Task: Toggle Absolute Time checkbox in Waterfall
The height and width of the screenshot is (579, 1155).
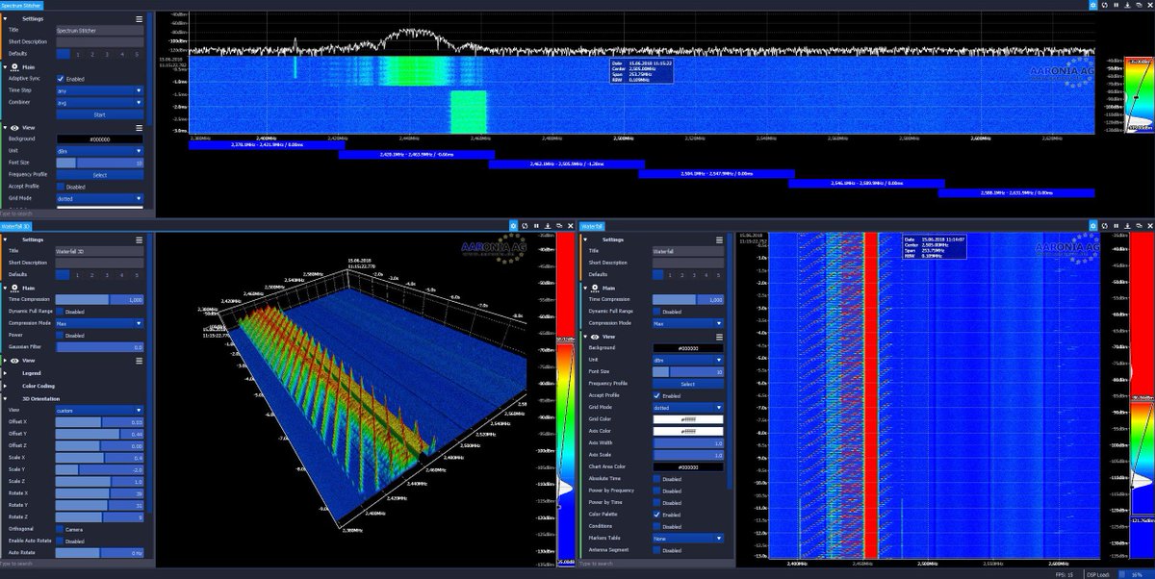Action: [x=656, y=479]
